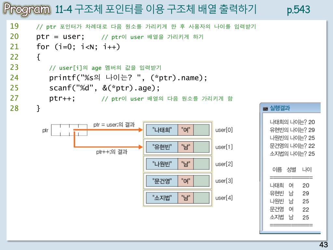Click the label "ptr = user;의 결과"

coord(114,125)
